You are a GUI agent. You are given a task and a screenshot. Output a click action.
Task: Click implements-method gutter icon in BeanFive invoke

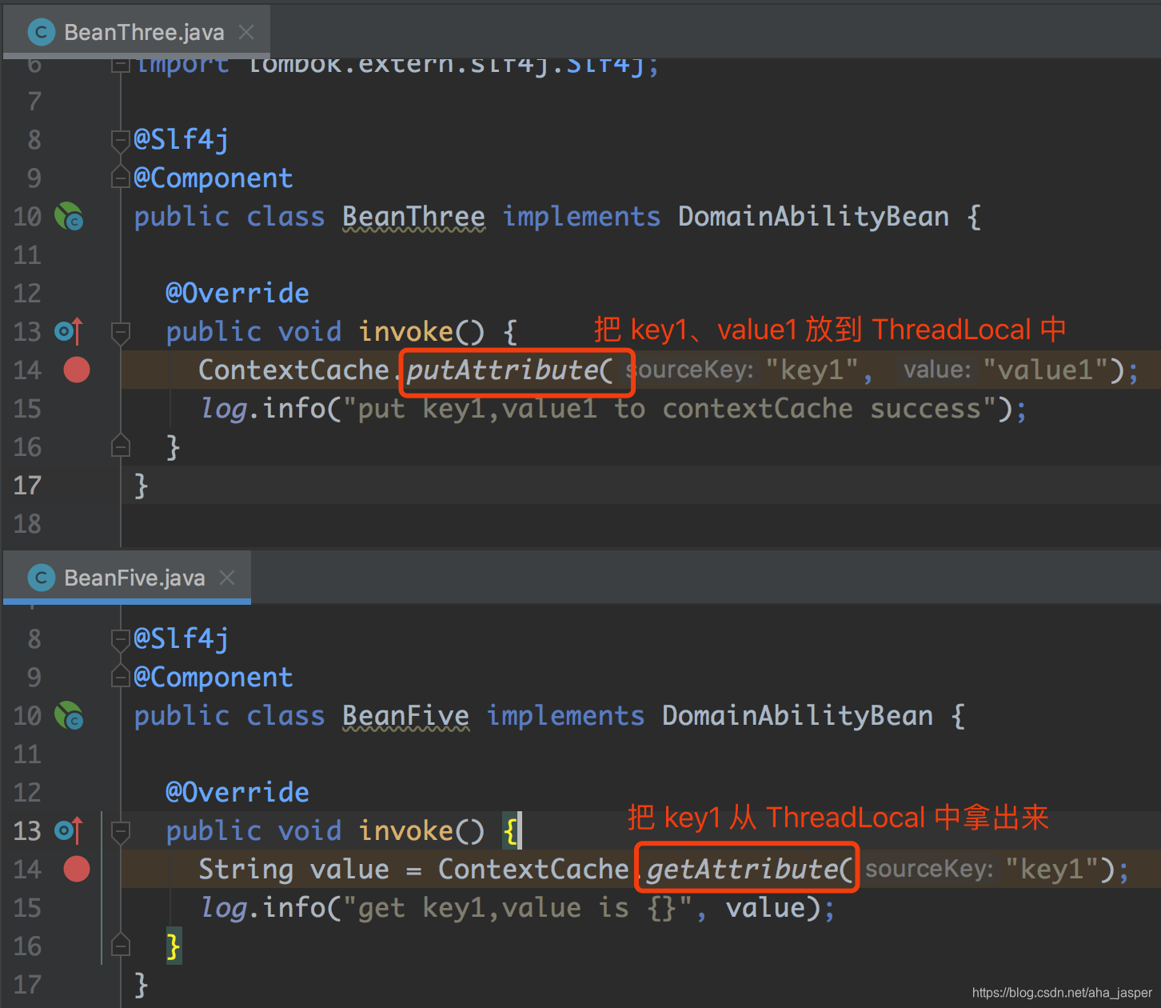click(x=69, y=830)
